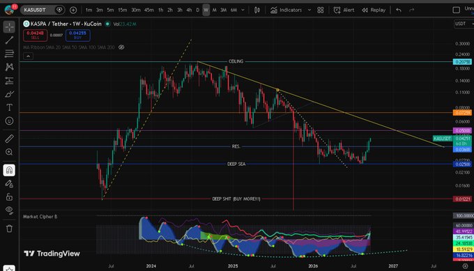Click the red 0.01221 price label
The width and height of the screenshot is (474, 271).
[x=462, y=199]
